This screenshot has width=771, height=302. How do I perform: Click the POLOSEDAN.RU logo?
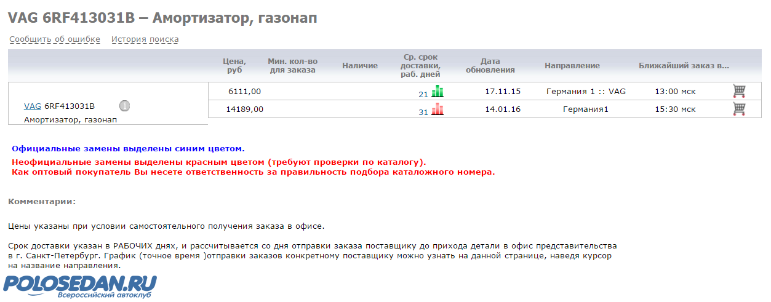click(80, 285)
